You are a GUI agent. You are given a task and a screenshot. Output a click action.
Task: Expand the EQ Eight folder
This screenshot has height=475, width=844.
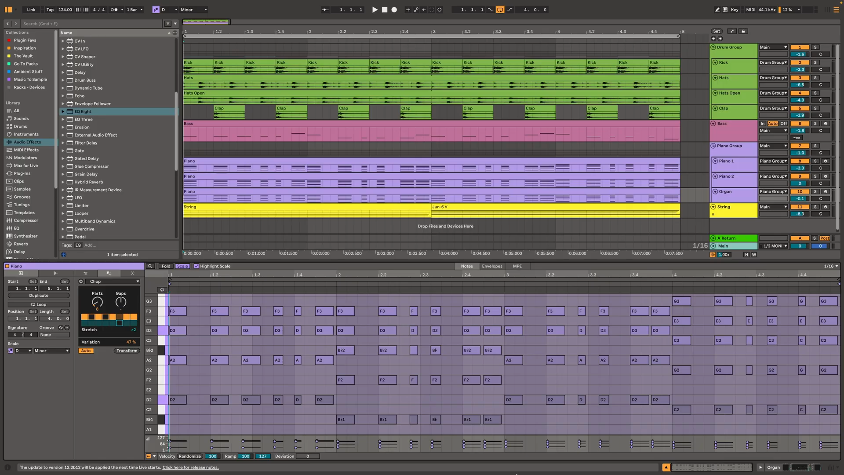63,112
